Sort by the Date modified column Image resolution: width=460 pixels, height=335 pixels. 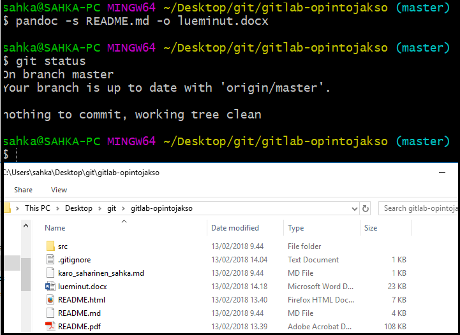pyautogui.click(x=235, y=228)
